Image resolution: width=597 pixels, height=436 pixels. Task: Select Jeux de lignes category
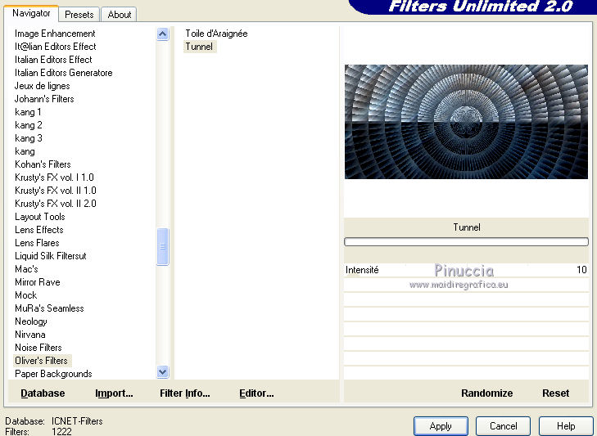click(43, 86)
